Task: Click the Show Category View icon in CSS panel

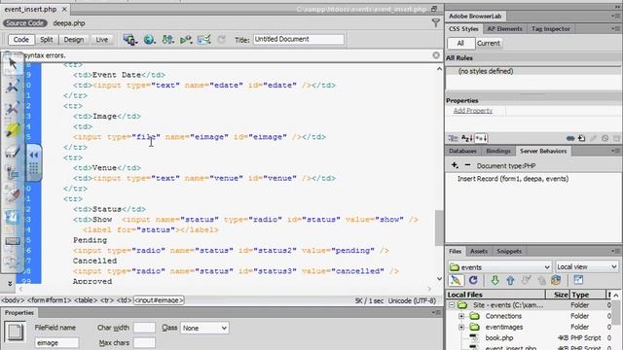Action: point(453,138)
